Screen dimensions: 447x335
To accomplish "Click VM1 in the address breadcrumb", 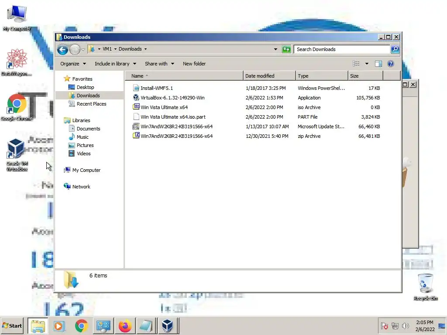I will pyautogui.click(x=107, y=49).
